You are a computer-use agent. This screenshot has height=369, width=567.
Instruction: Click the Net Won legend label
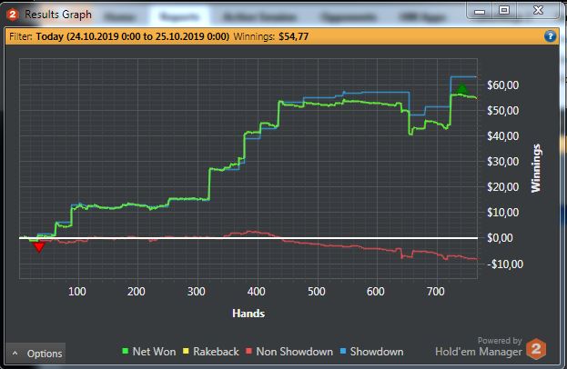(154, 352)
